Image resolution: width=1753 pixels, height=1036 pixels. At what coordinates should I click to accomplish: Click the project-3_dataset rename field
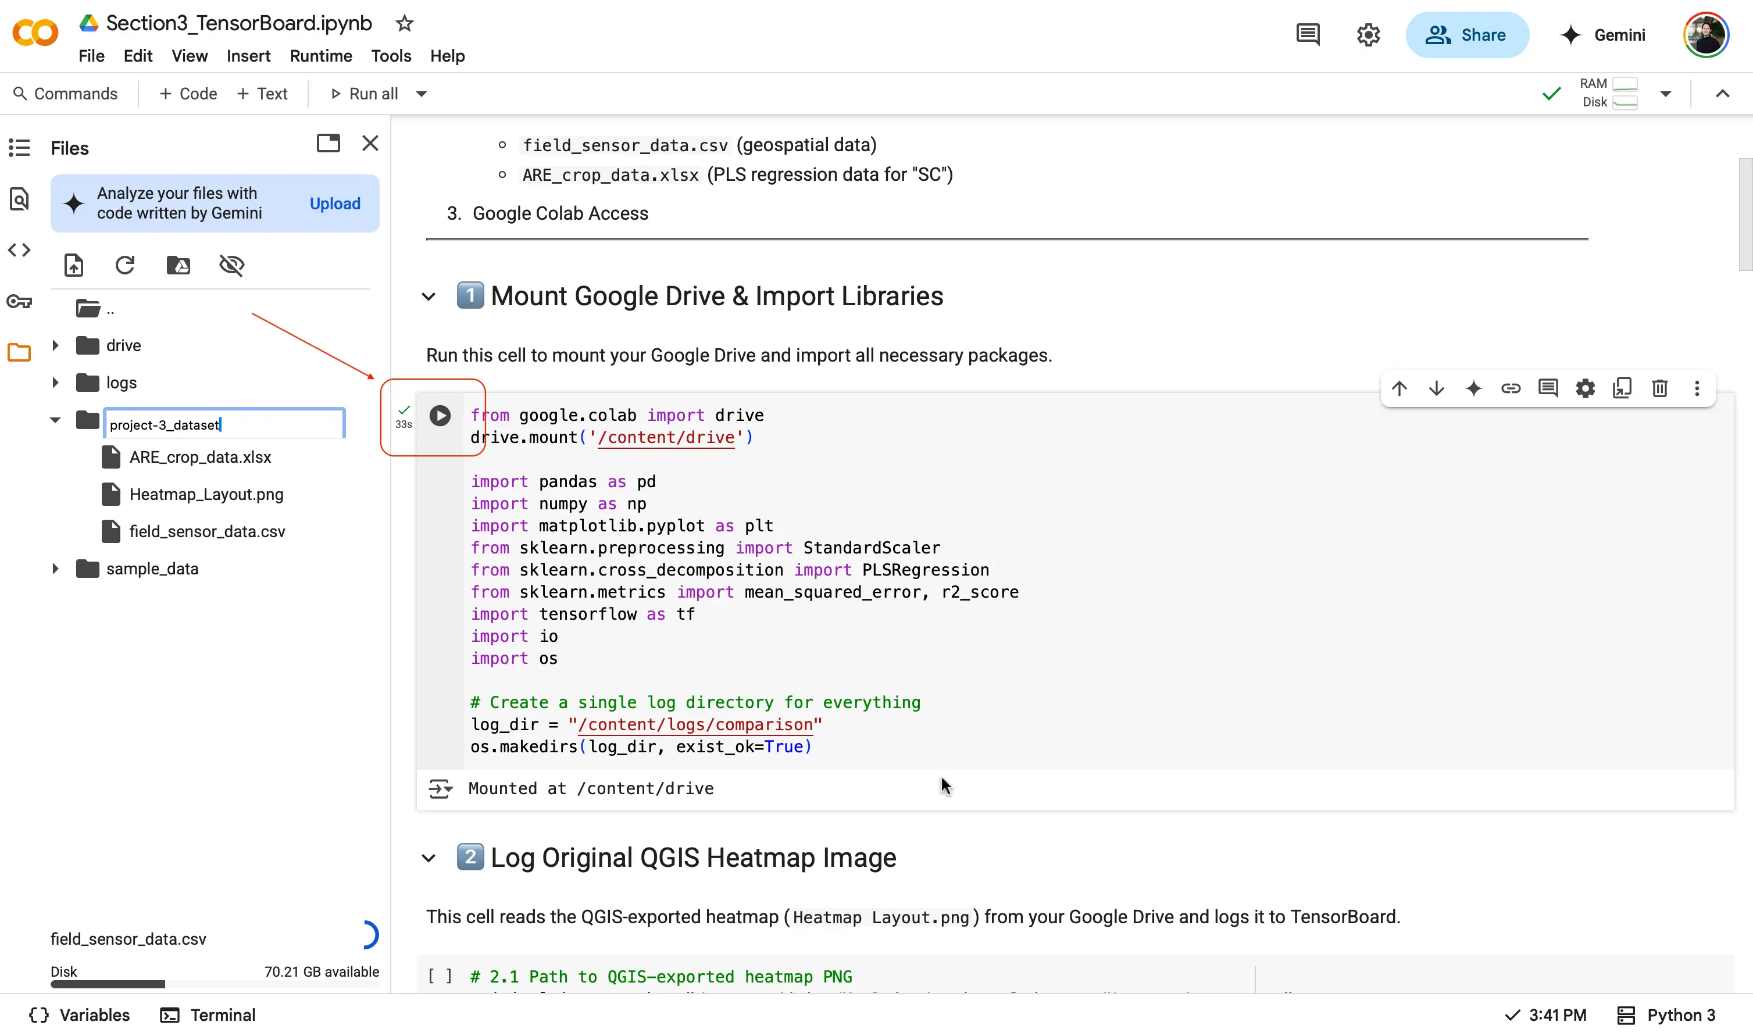(x=224, y=424)
